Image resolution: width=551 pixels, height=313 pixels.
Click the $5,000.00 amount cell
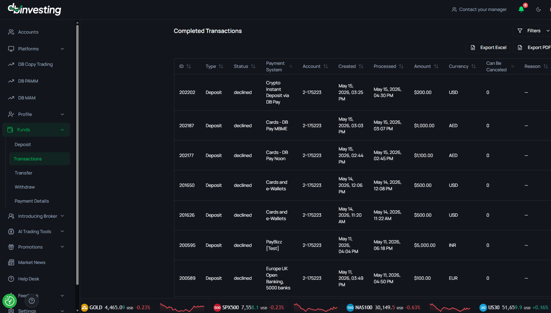click(x=425, y=245)
